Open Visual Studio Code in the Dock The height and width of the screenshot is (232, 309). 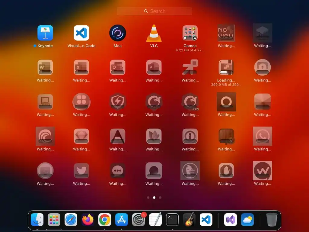coord(206,220)
